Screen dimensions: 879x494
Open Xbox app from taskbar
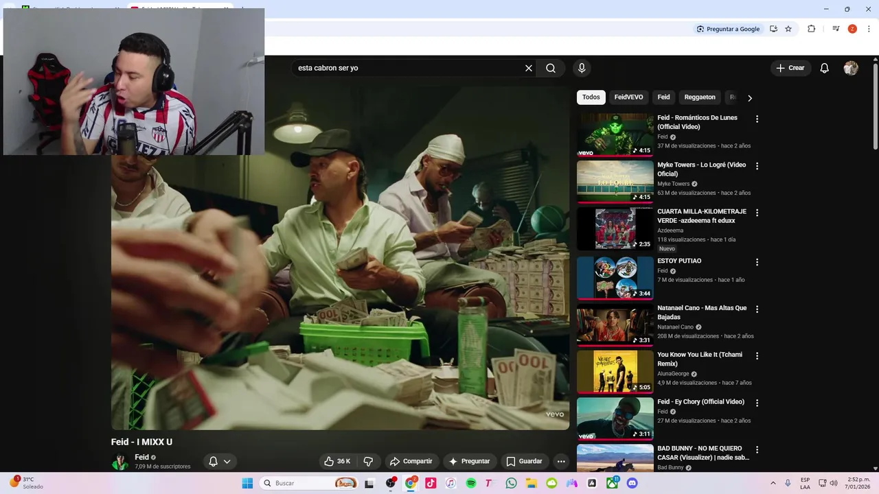point(612,483)
